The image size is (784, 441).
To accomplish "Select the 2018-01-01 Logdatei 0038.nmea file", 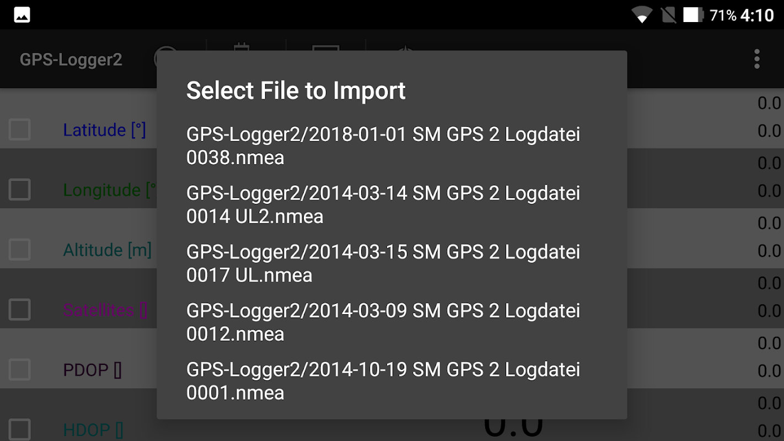I will point(383,146).
